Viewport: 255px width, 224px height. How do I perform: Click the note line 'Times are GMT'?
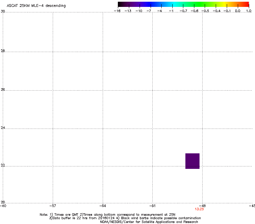67,215
